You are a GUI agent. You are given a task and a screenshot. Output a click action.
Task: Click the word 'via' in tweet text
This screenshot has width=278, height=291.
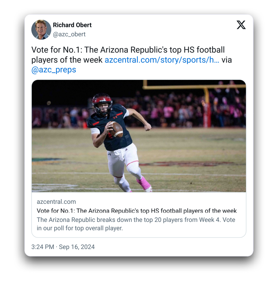click(x=227, y=60)
